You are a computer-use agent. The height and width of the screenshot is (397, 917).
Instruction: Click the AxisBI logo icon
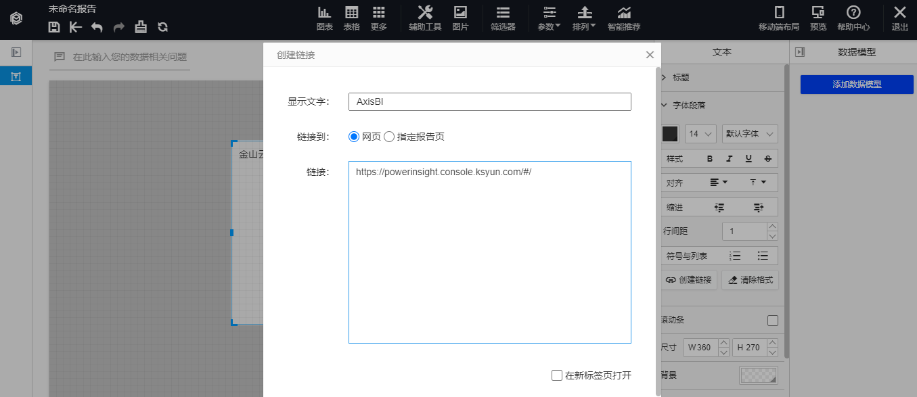[x=16, y=18]
